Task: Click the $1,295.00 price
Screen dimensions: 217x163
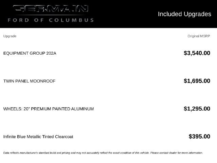Action: pos(197,109)
